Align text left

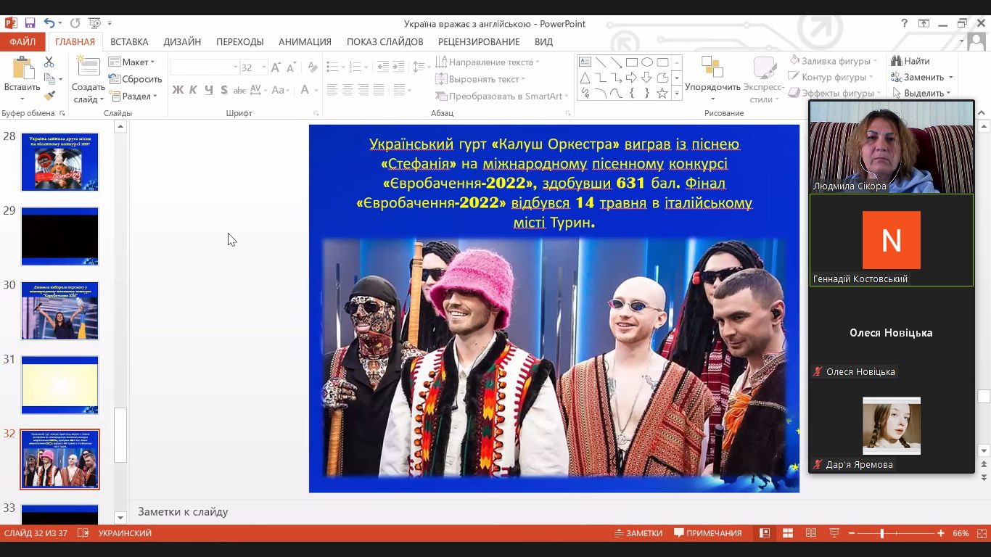click(332, 90)
